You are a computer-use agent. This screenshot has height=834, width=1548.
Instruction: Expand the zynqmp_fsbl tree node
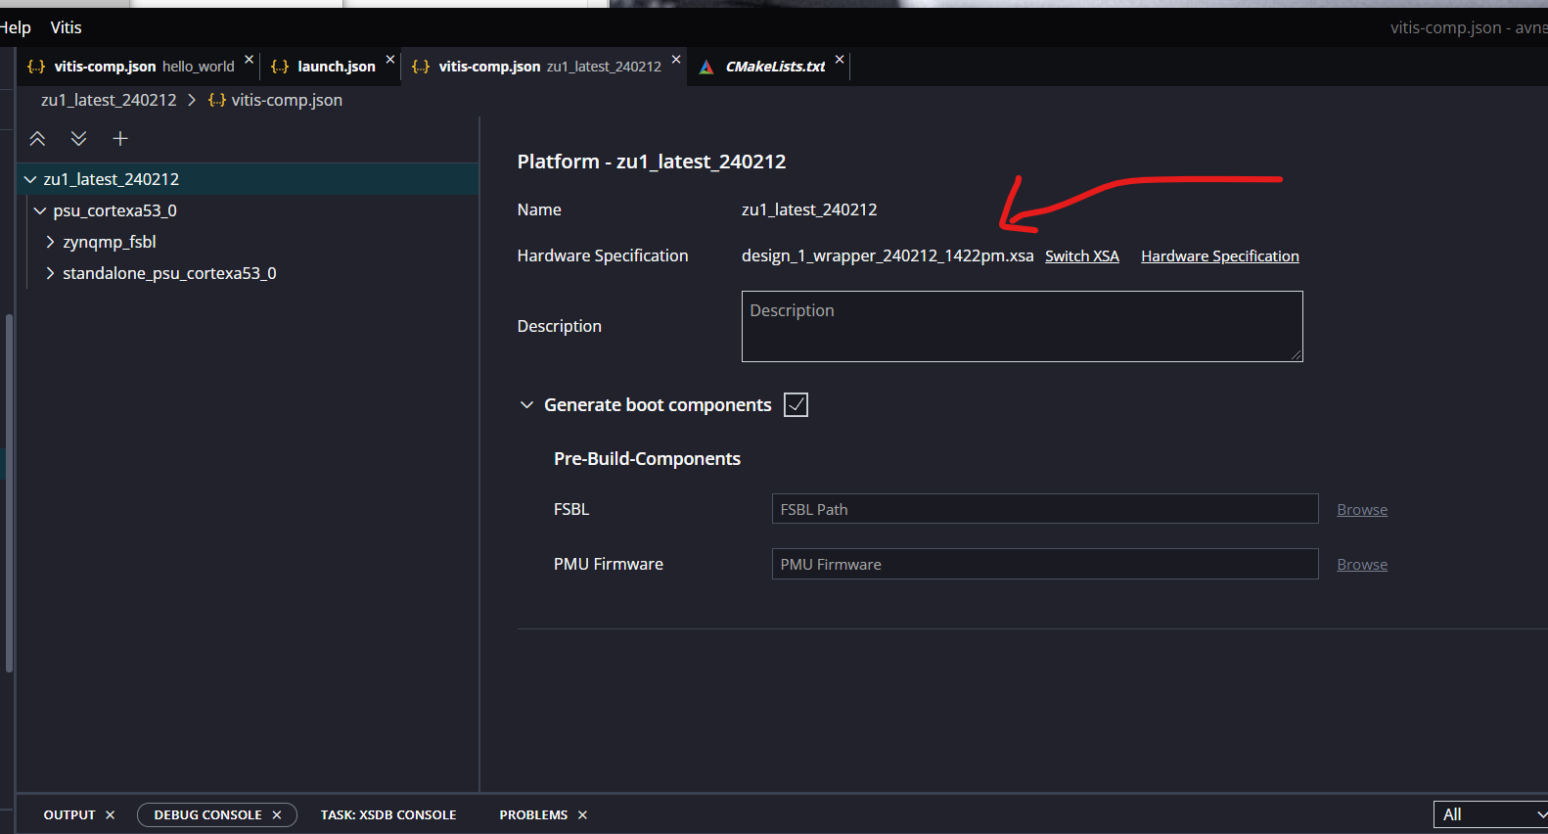(x=50, y=243)
